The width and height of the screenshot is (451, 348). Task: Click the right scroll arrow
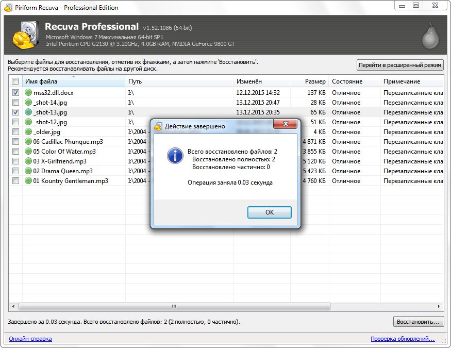(x=439, y=307)
